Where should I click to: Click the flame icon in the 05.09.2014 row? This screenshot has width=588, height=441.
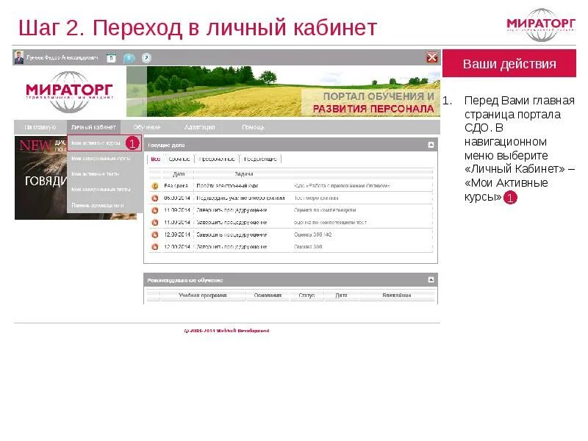(154, 198)
